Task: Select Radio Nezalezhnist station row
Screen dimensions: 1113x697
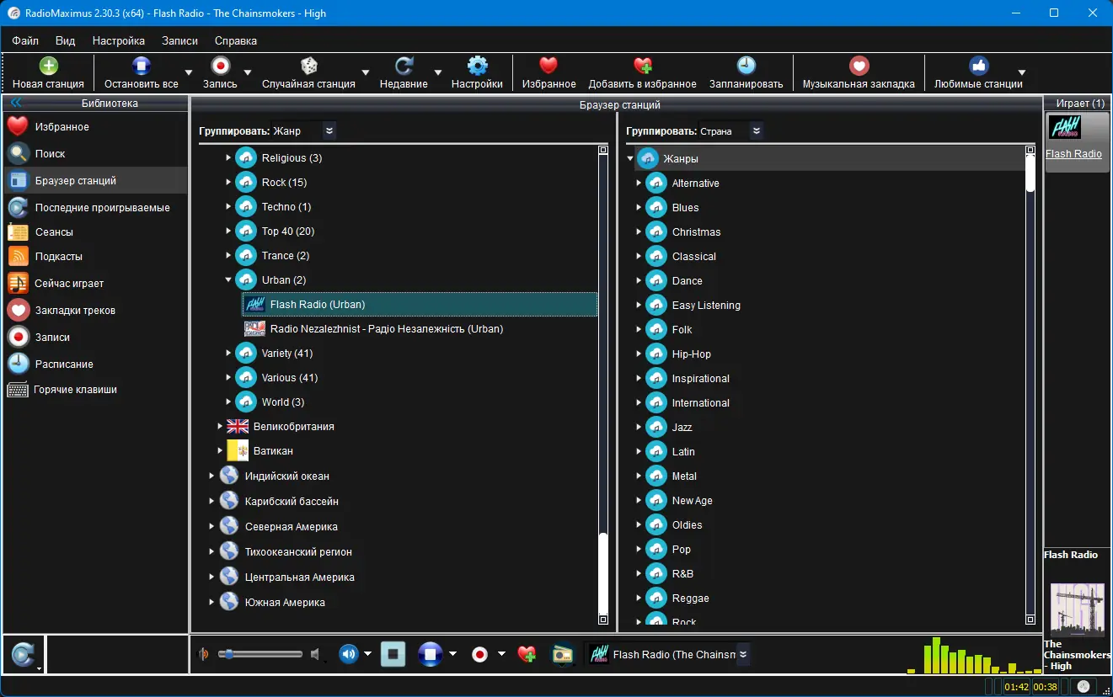Action: coord(420,329)
